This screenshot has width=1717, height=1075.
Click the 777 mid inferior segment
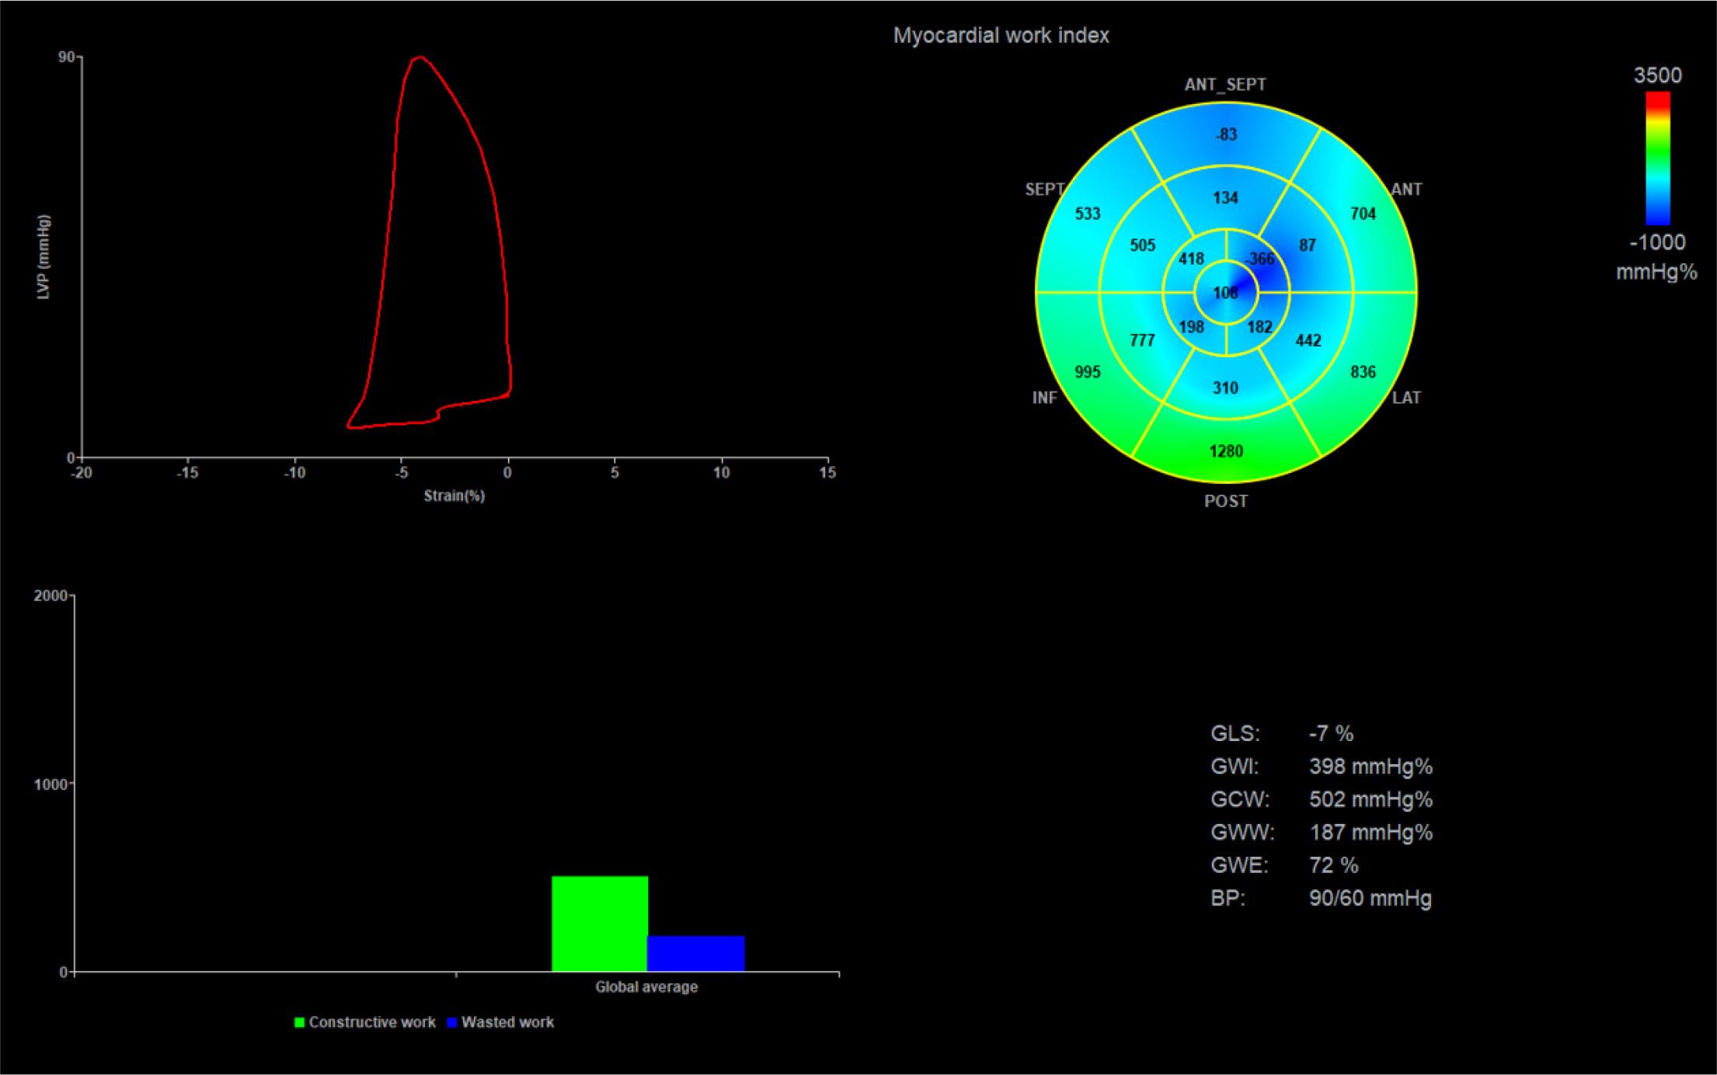[1141, 340]
